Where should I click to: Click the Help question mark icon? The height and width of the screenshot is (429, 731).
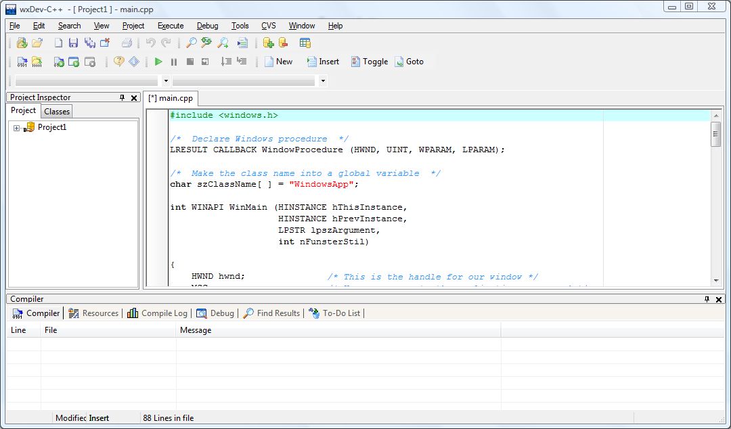119,62
